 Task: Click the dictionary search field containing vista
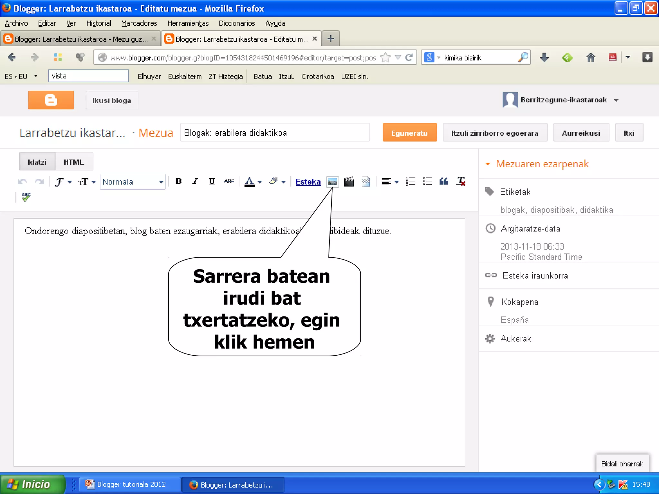pos(88,76)
